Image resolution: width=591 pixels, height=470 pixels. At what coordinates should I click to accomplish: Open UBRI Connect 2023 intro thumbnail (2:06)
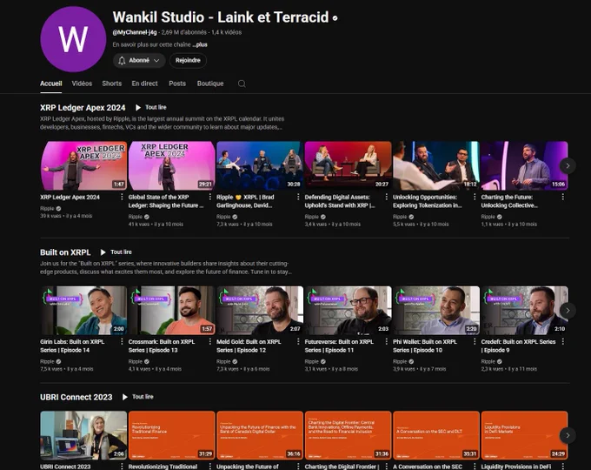click(x=83, y=435)
